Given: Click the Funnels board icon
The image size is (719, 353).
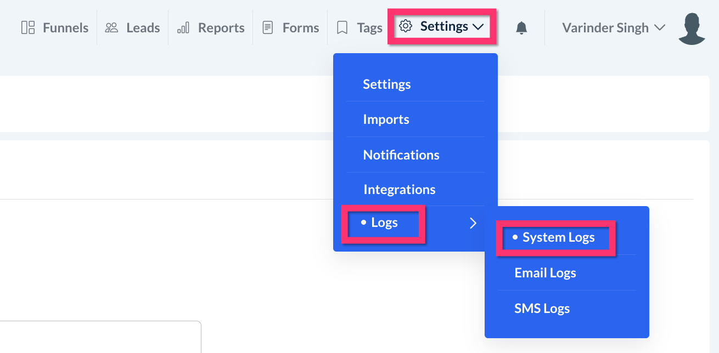Looking at the screenshot, I should pos(28,27).
